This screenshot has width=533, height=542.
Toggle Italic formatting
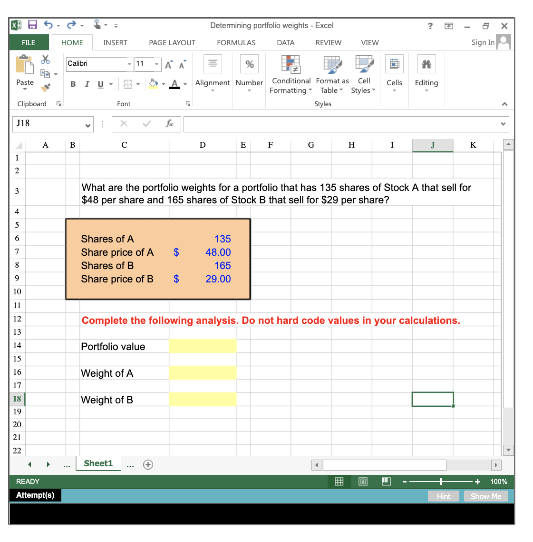(87, 84)
